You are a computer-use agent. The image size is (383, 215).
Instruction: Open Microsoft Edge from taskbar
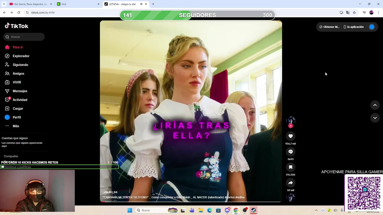(209, 210)
